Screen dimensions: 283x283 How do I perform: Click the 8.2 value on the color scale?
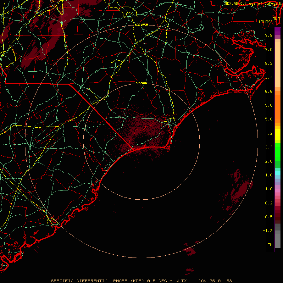269,63
